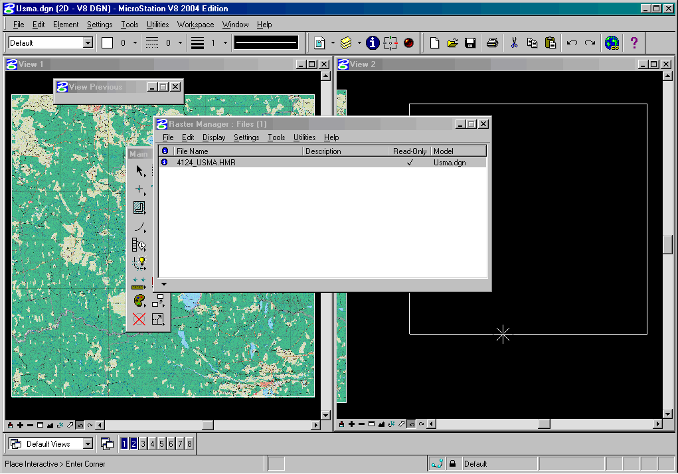Create a new file with blank page icon
This screenshot has width=678, height=474.
tap(434, 42)
